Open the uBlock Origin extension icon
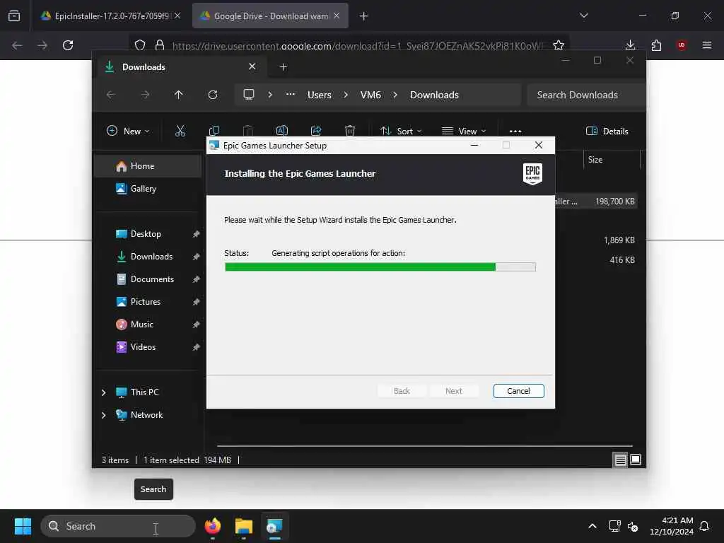This screenshot has width=724, height=543. coord(682,45)
